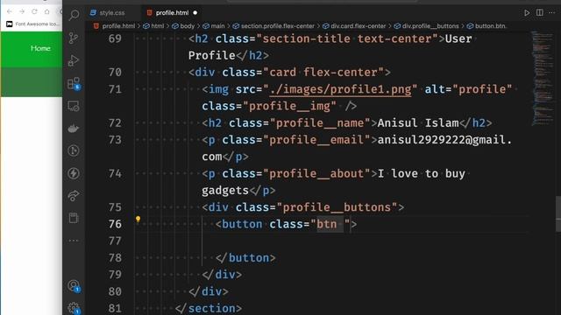Click line number 70 in gutter
The image size is (561, 315).
tap(115, 72)
